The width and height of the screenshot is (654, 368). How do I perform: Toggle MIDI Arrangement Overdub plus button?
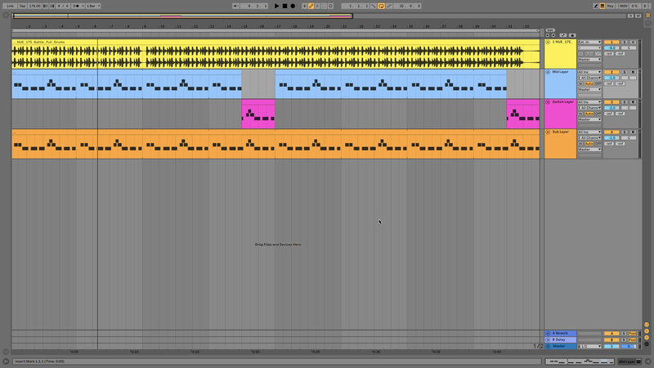point(304,6)
